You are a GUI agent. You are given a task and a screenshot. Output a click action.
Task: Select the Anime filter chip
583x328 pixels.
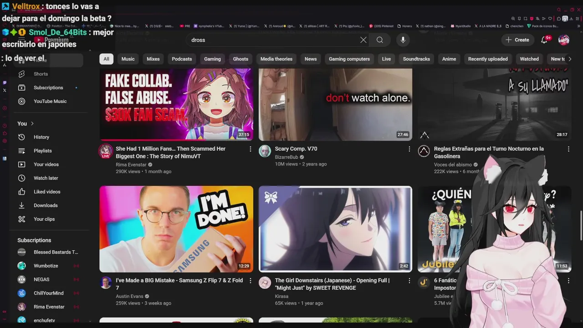pos(449,59)
